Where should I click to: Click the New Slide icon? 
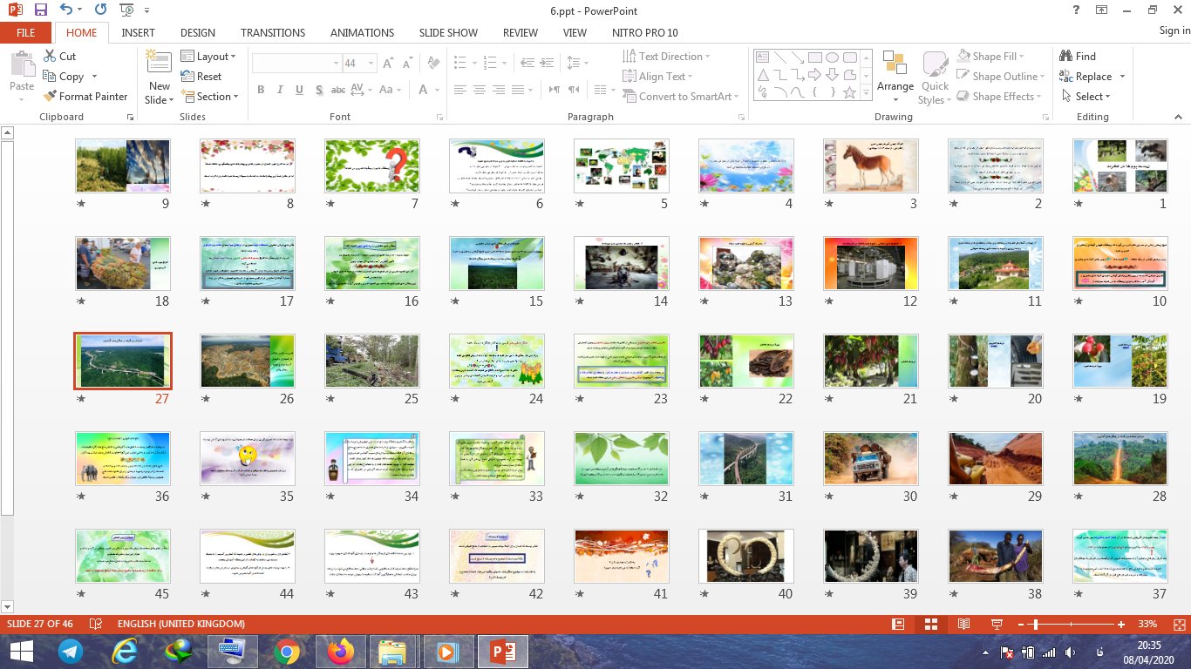(160, 63)
